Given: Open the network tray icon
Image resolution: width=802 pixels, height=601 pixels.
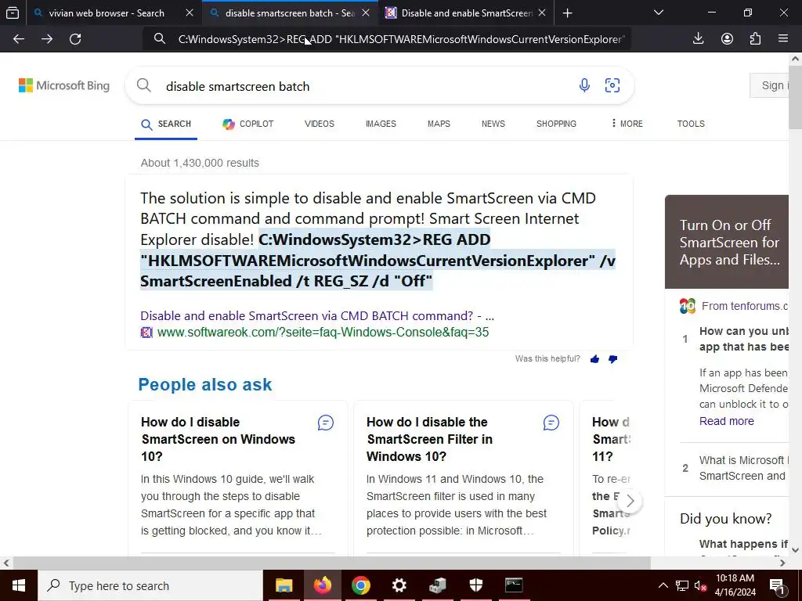Looking at the screenshot, I should 682,585.
